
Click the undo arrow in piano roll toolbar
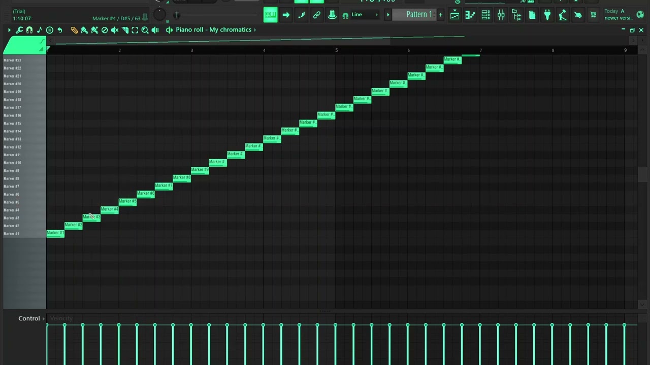tap(60, 30)
